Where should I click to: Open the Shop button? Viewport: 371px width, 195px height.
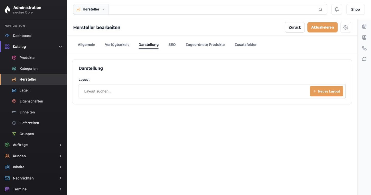[356, 9]
